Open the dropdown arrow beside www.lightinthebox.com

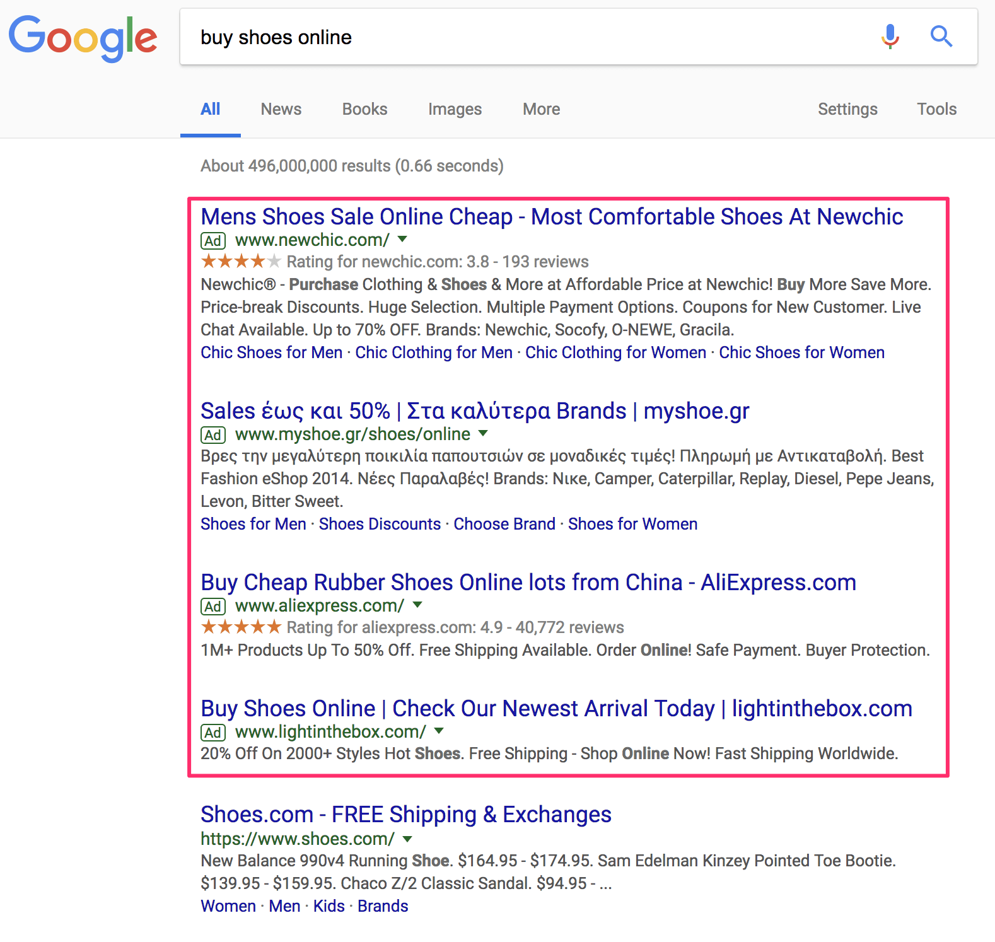439,731
